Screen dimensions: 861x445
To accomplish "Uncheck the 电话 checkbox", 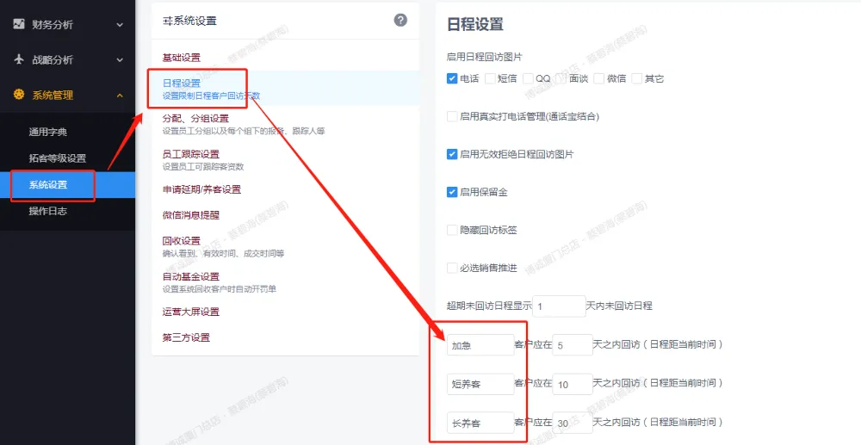I will click(x=452, y=78).
